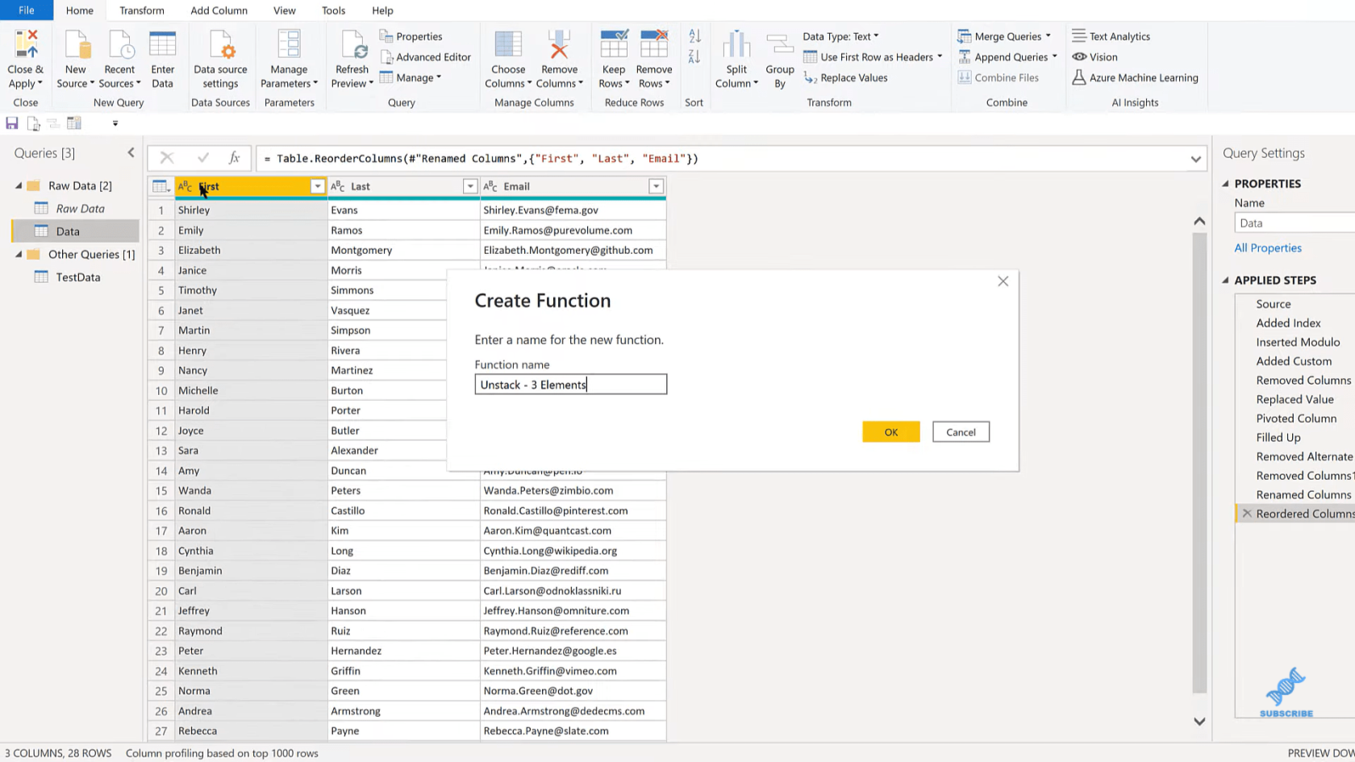Open Use First Row as Headers dropdown
This screenshot has height=762, width=1355.
(x=873, y=57)
